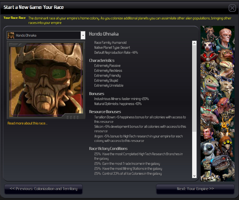Screen dimensions: 239x200
Task: Click 'Extremely Unreliable' characteristic
Action: click(x=109, y=85)
